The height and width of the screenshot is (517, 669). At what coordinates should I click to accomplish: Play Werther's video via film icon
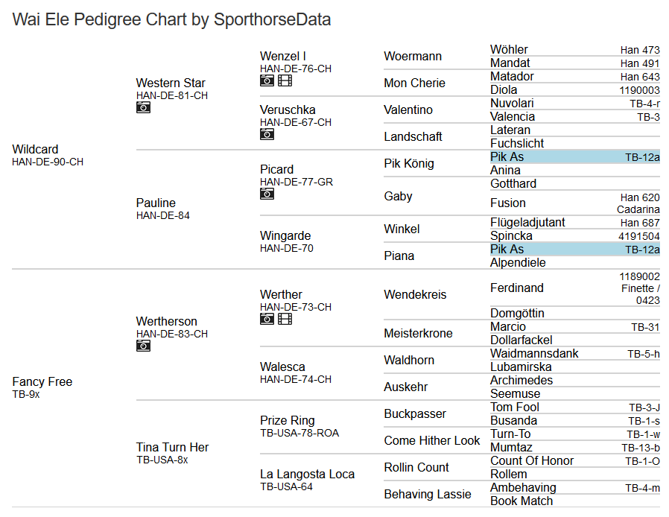285,319
